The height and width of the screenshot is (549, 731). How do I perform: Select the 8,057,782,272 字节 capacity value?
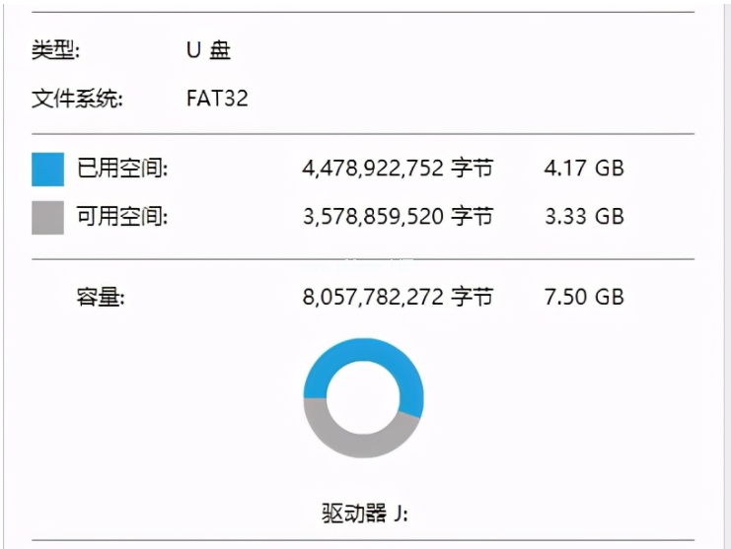point(398,297)
